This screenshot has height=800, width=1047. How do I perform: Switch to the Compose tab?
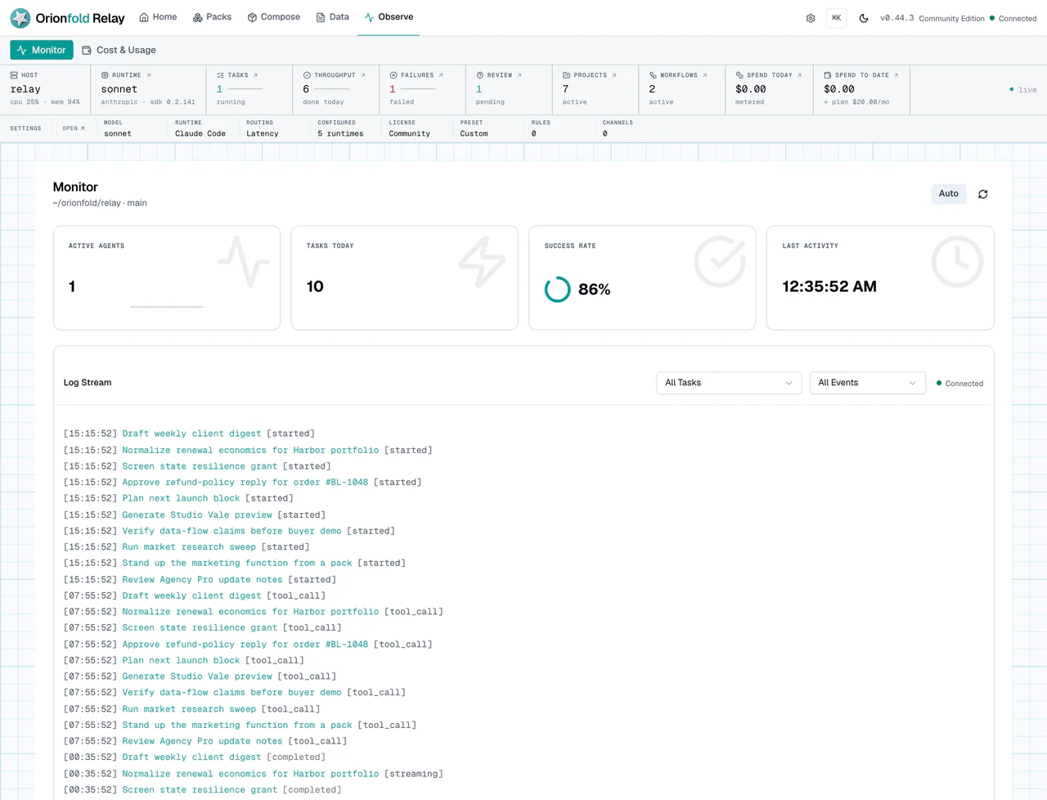pyautogui.click(x=274, y=17)
